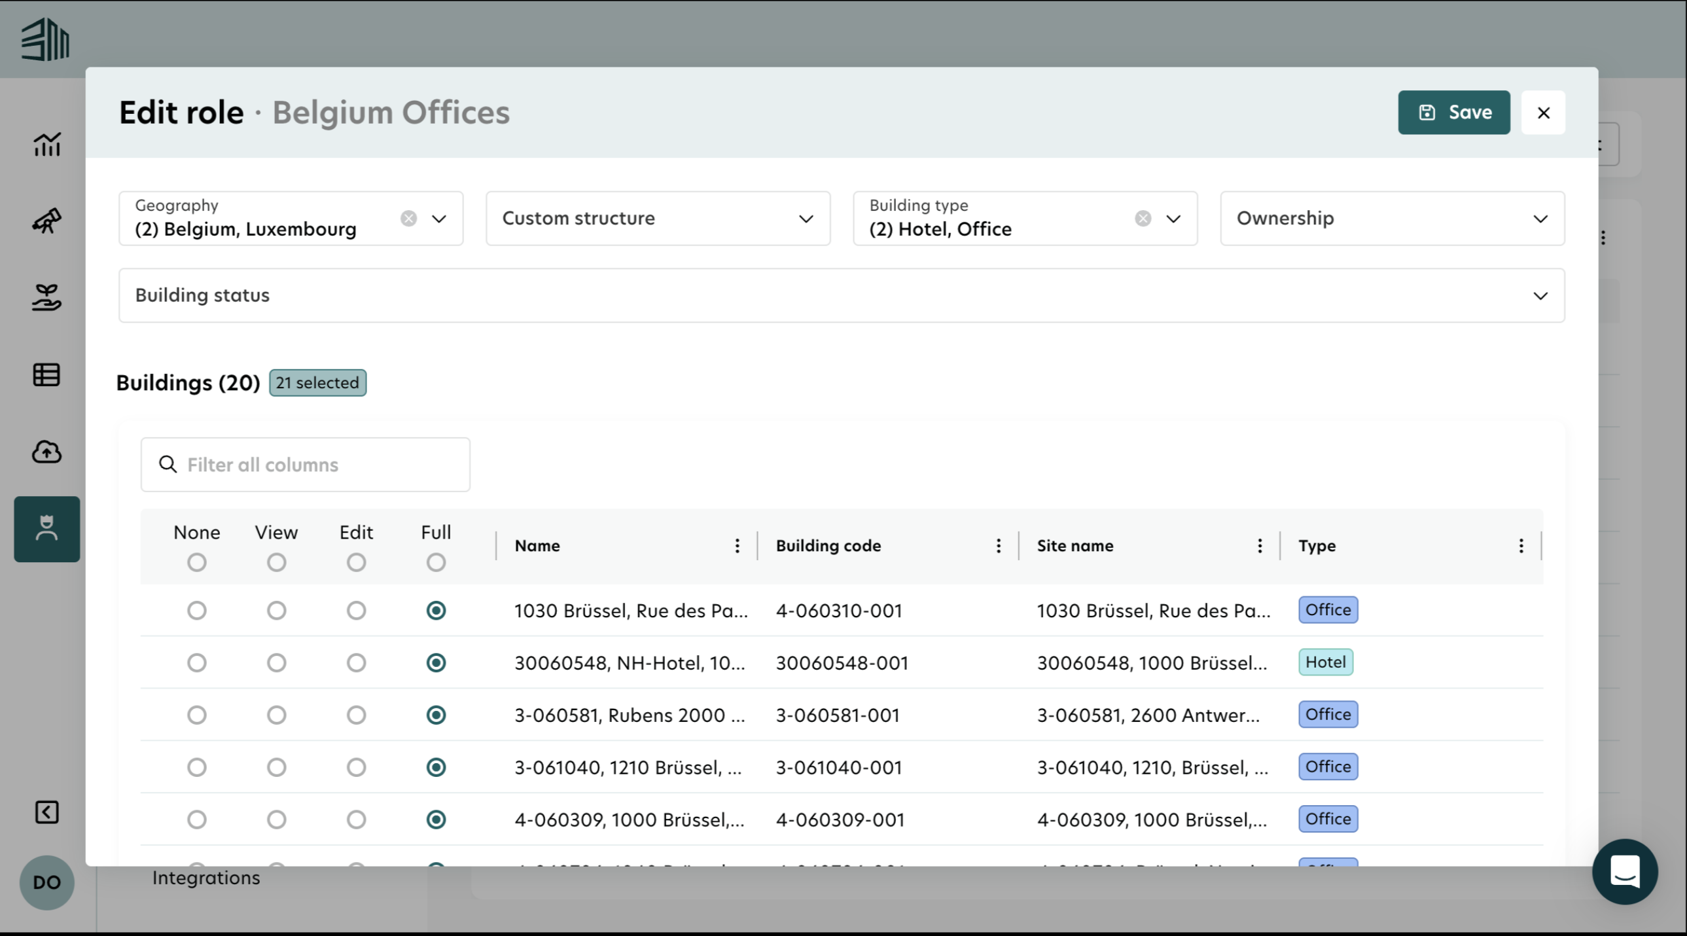The height and width of the screenshot is (936, 1687).
Task: Sort by the Site name column header
Action: pos(1074,546)
